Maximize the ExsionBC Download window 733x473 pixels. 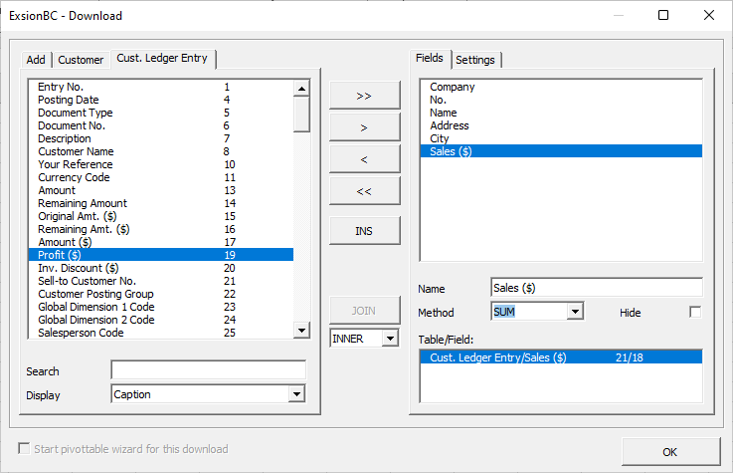662,15
